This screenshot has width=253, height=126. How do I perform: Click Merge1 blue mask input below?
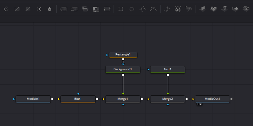(x=123, y=104)
